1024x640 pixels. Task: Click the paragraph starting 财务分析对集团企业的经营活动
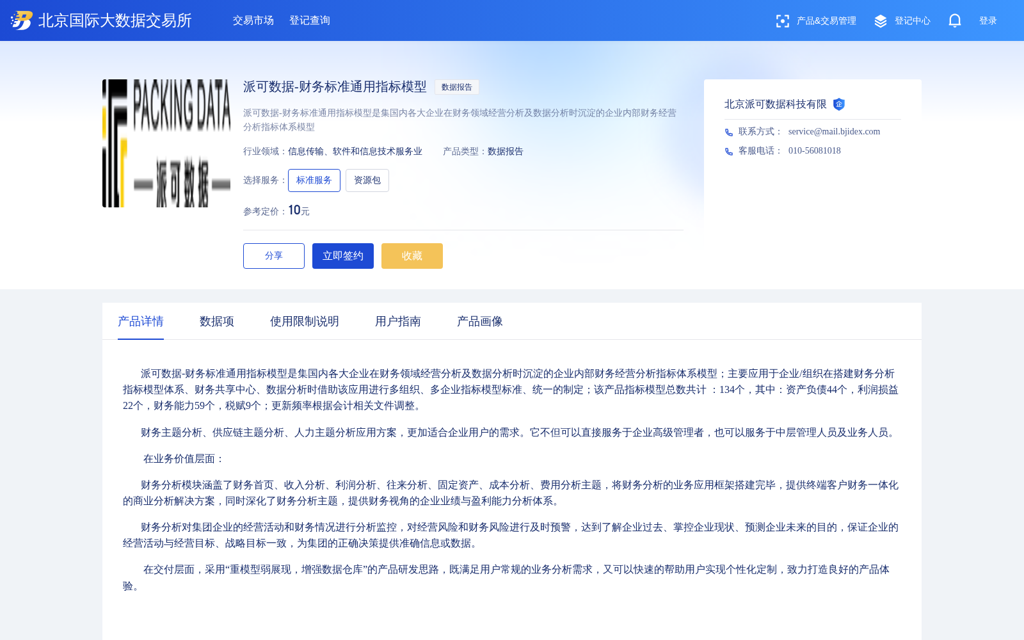click(511, 535)
